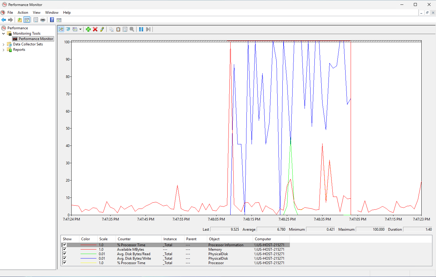
Task: Open the Window menu
Action: [52, 13]
